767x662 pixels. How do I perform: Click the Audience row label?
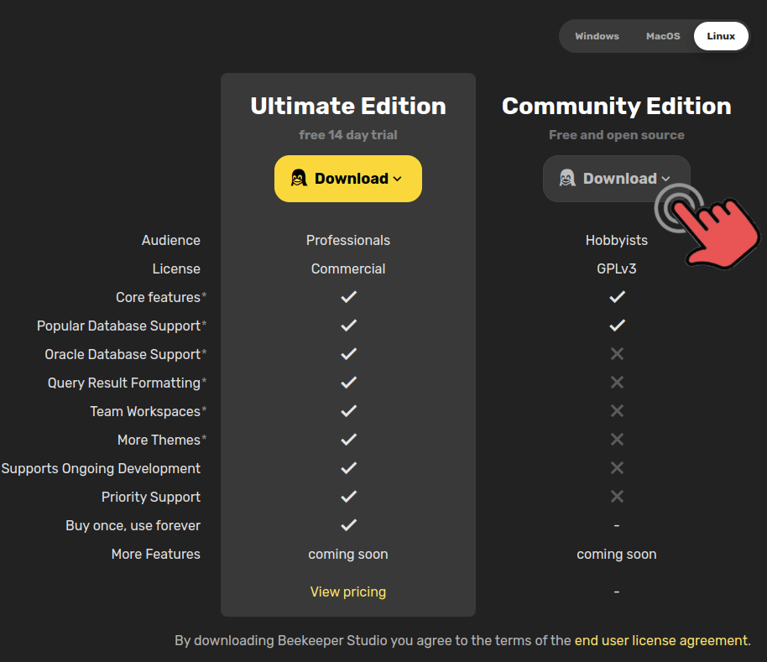pyautogui.click(x=170, y=240)
